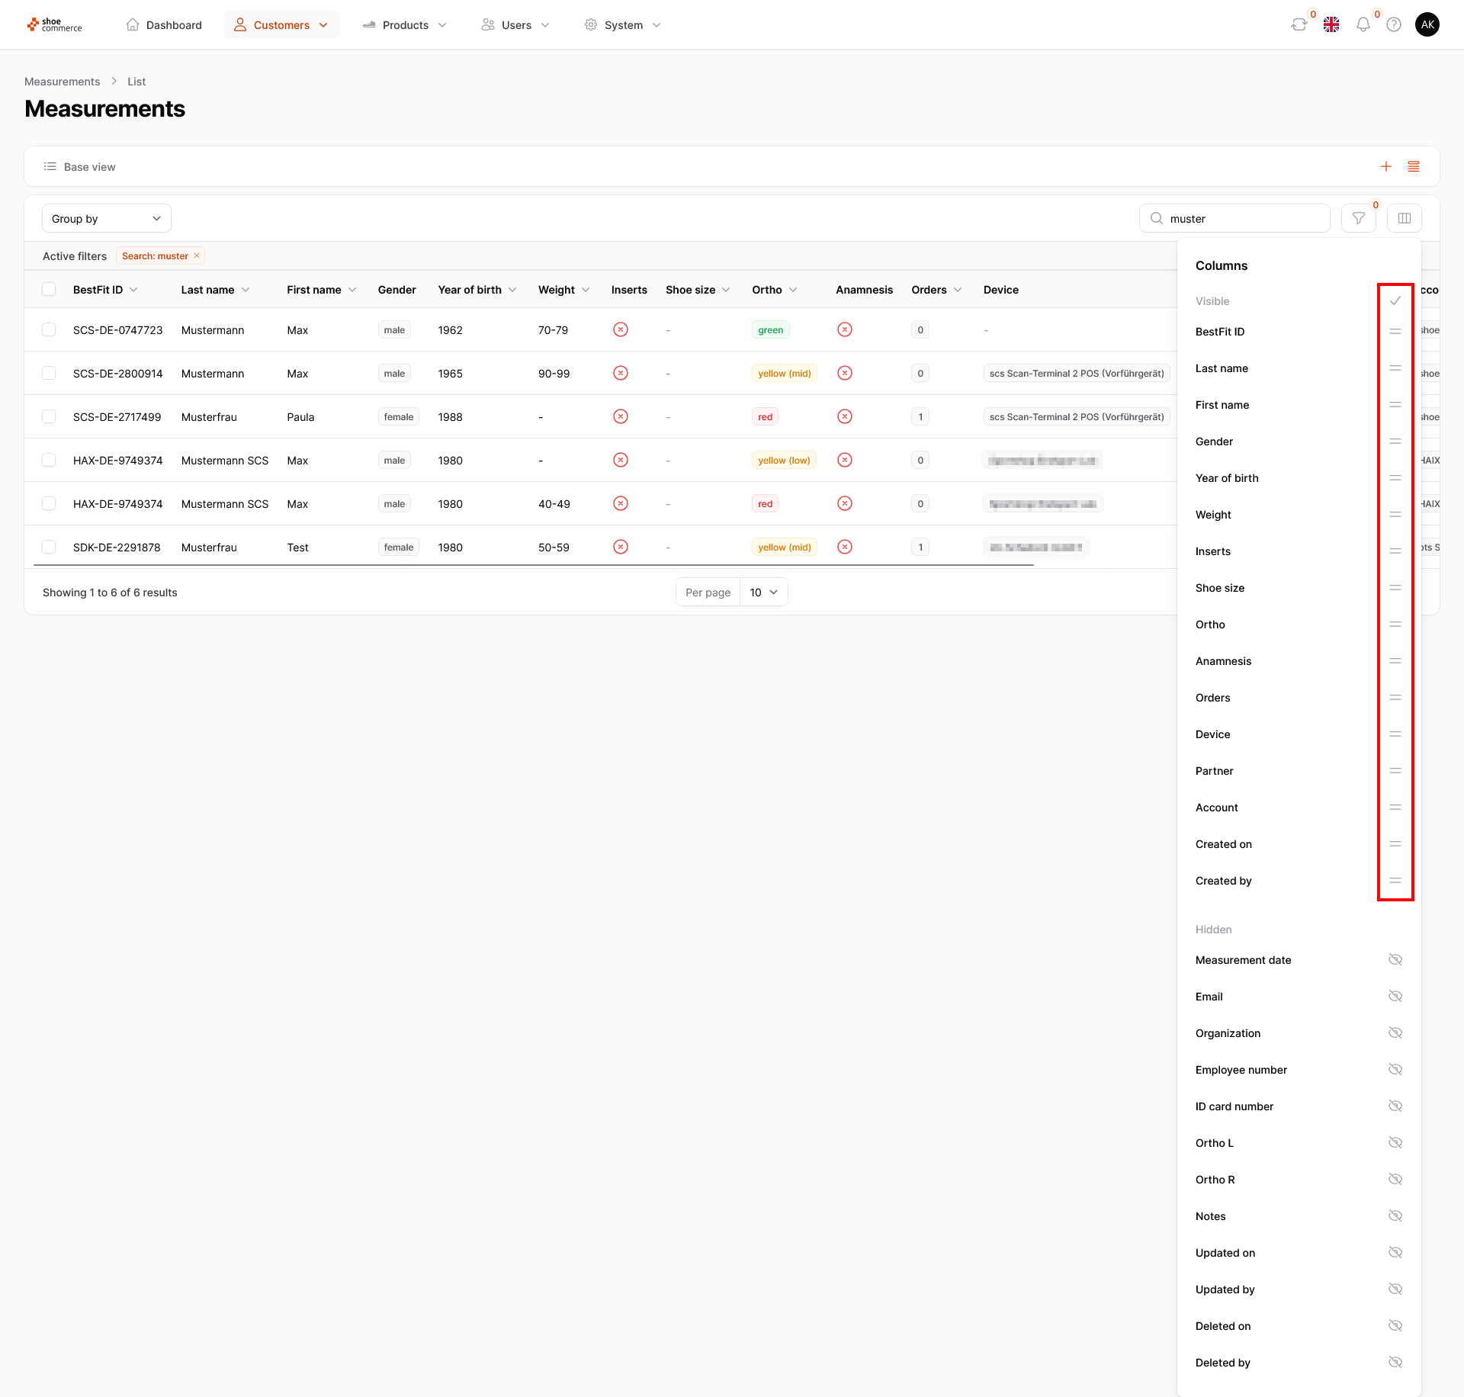The image size is (1464, 1397).
Task: Open the per page 10 dropdown
Action: [x=763, y=593]
